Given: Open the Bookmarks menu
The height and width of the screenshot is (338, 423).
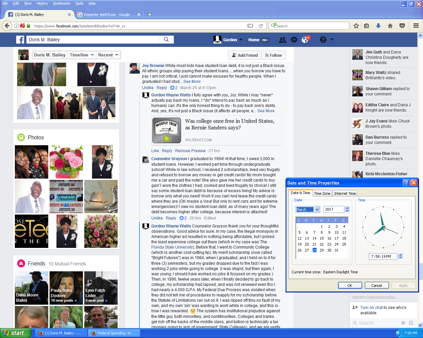Looking at the screenshot, I should tap(61, 3).
